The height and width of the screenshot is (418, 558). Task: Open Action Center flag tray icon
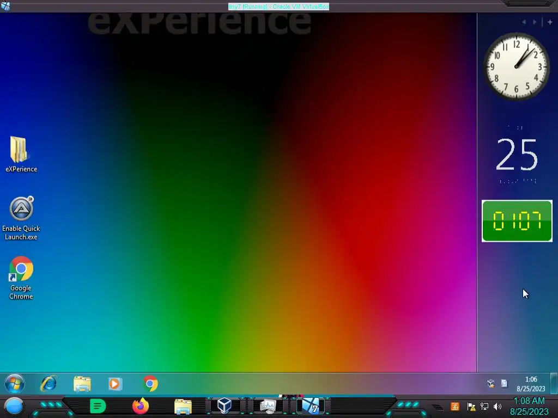coord(471,407)
